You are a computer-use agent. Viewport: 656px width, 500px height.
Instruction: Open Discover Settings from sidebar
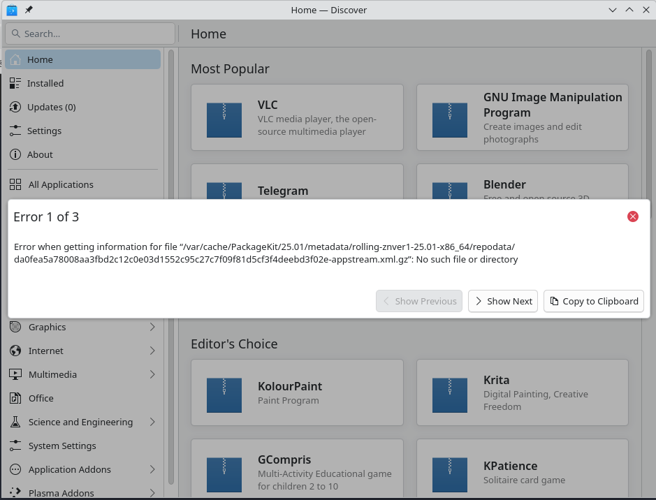coord(83,131)
